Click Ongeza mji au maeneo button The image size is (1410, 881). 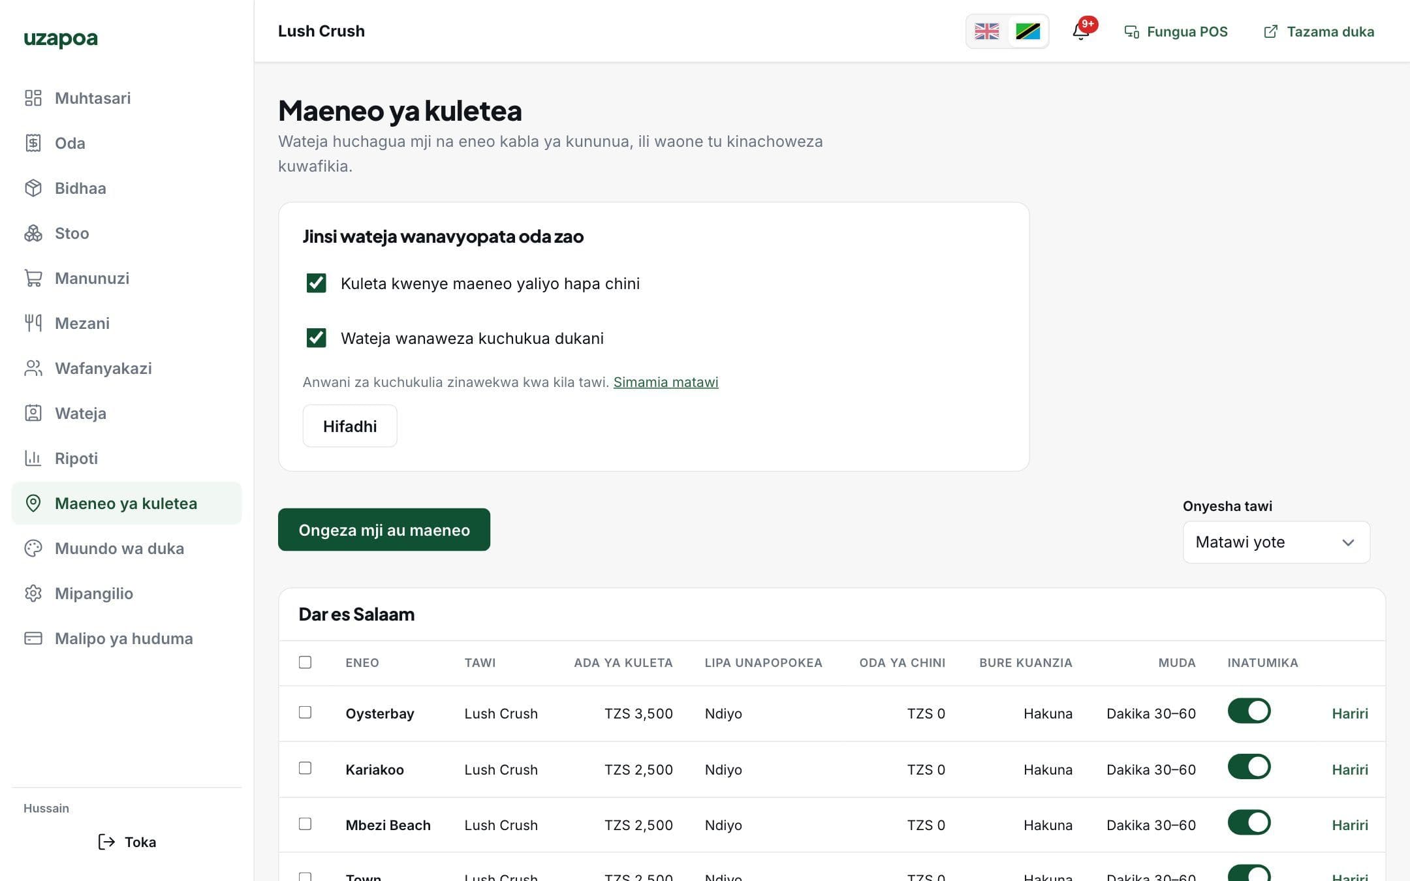(x=384, y=530)
